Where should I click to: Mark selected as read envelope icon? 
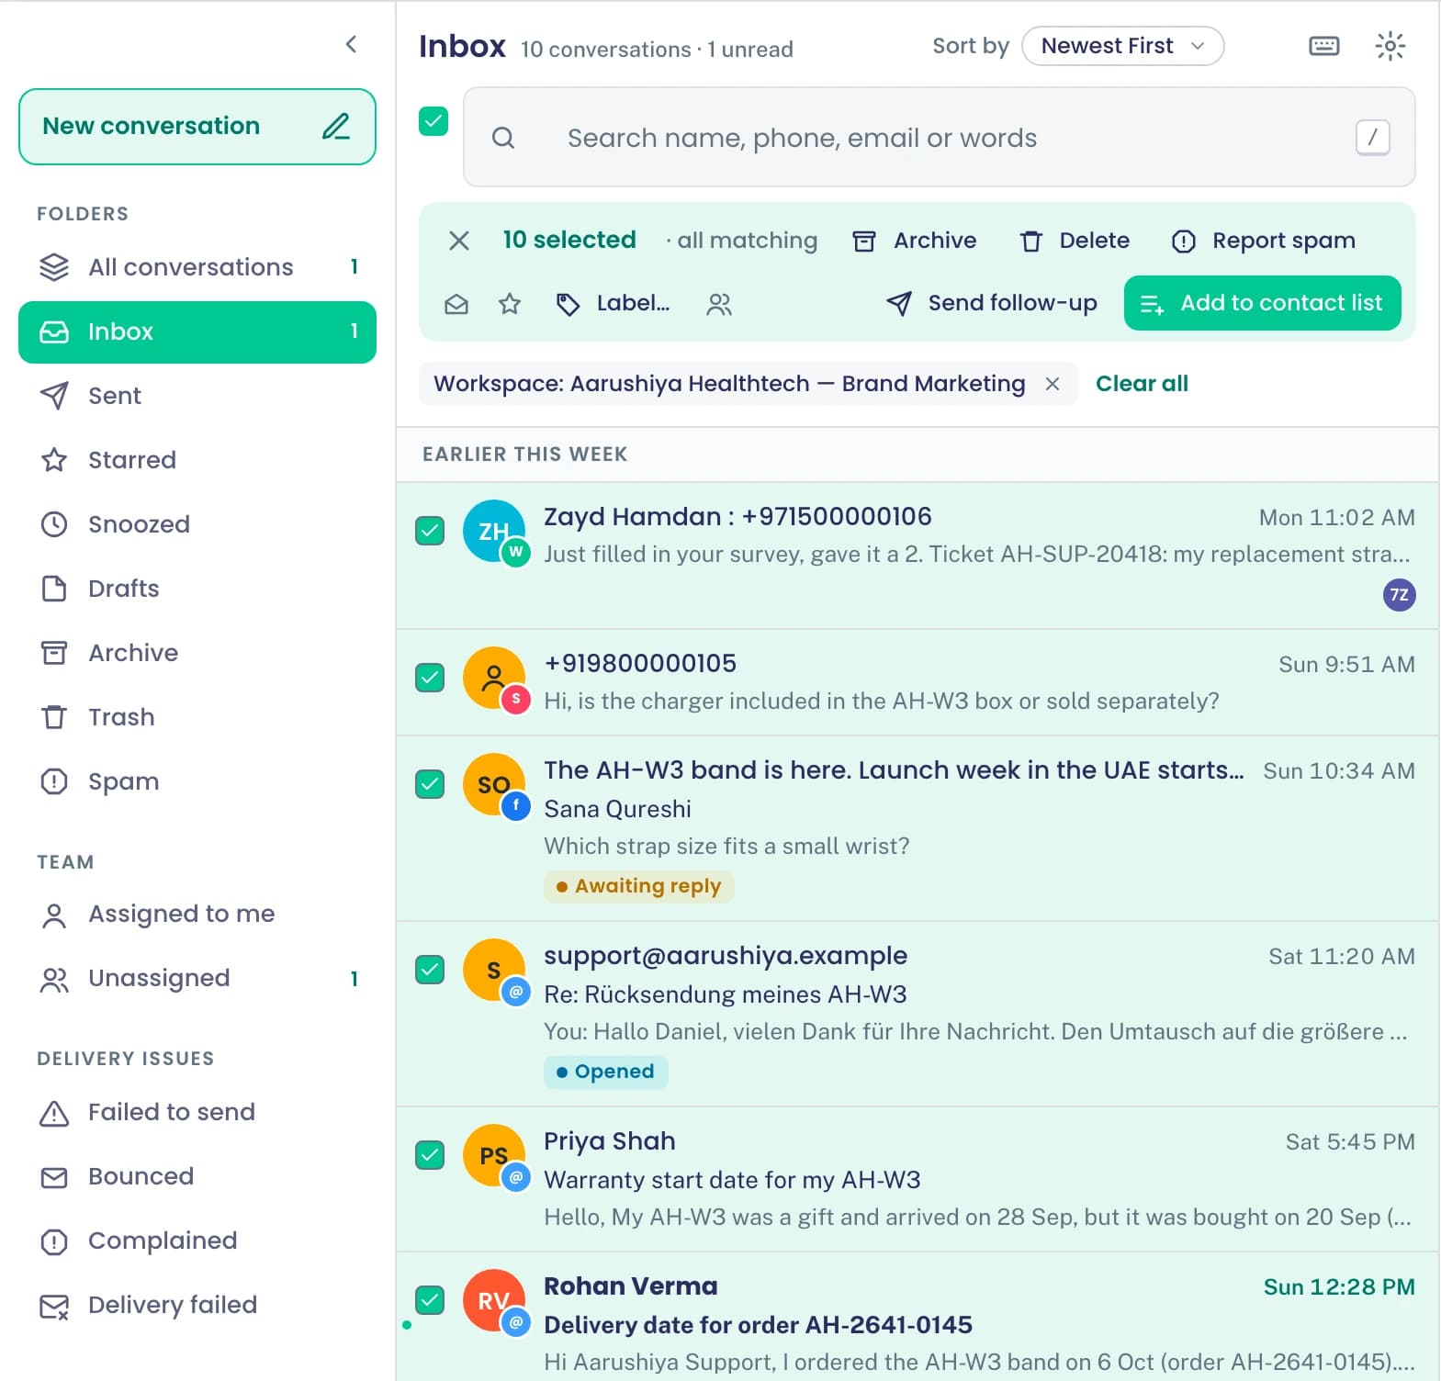tap(456, 304)
